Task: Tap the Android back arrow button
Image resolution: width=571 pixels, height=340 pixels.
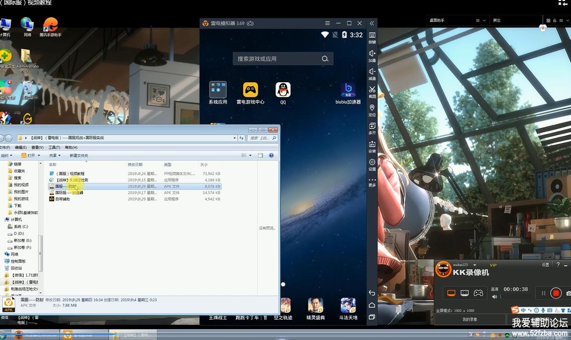Action: [x=372, y=293]
